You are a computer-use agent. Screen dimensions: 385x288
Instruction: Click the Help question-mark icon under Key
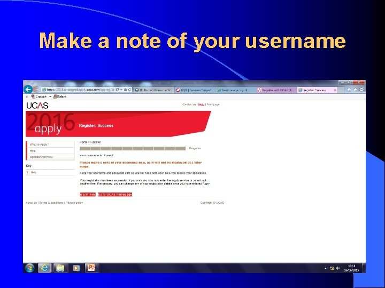point(27,173)
